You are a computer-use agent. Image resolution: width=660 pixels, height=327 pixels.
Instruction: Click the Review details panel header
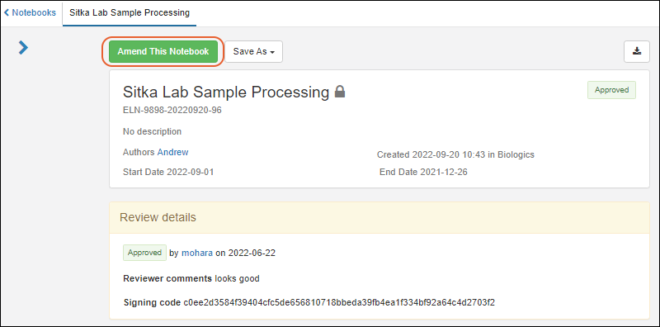[x=379, y=217]
